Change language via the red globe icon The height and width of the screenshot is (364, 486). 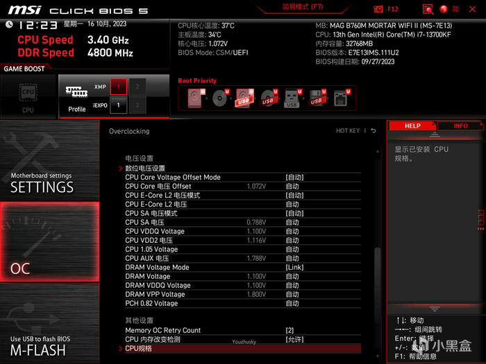point(444,9)
